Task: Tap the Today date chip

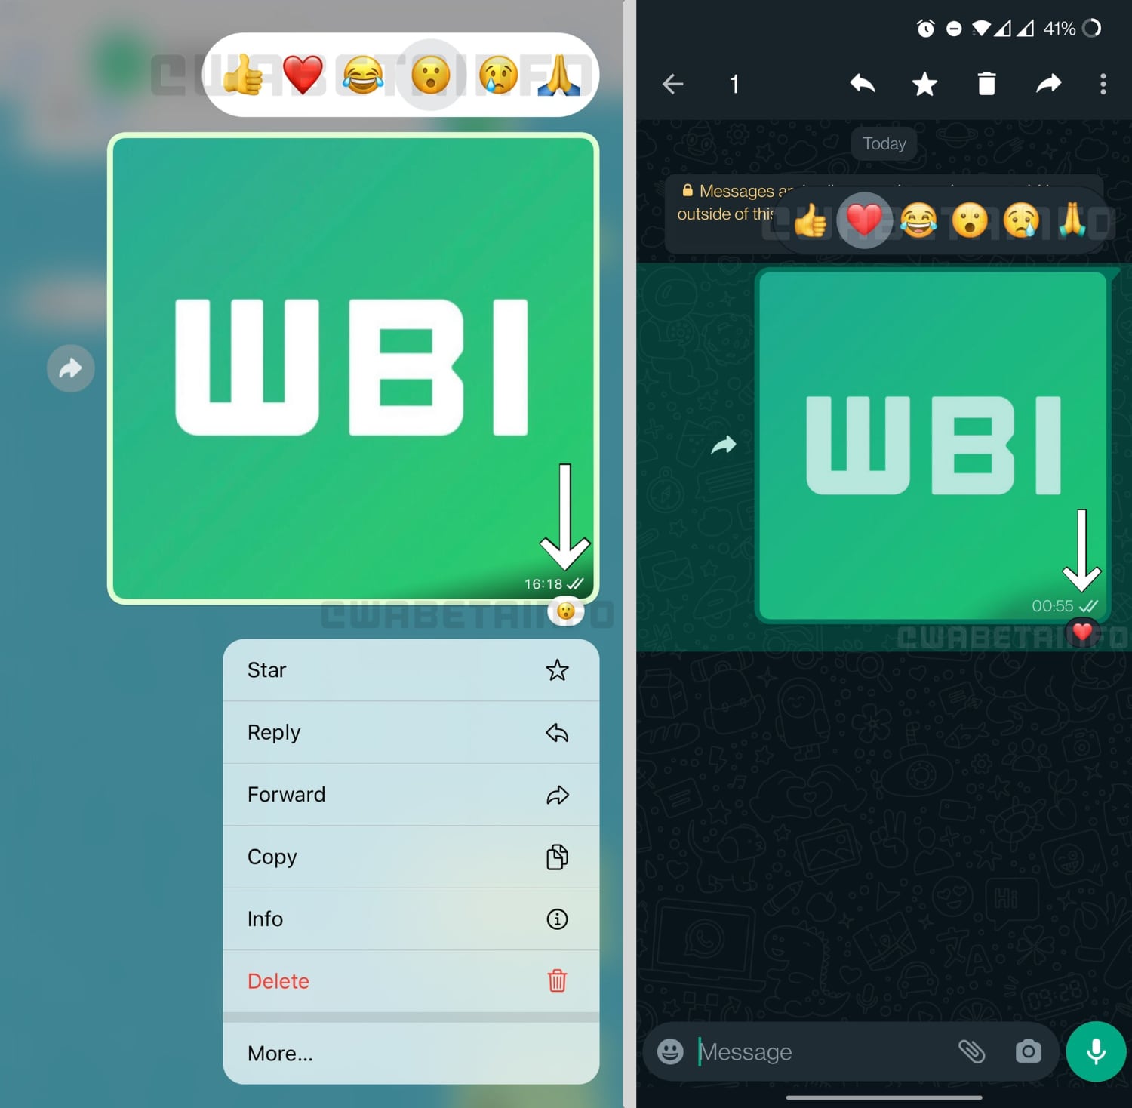Action: coord(884,143)
